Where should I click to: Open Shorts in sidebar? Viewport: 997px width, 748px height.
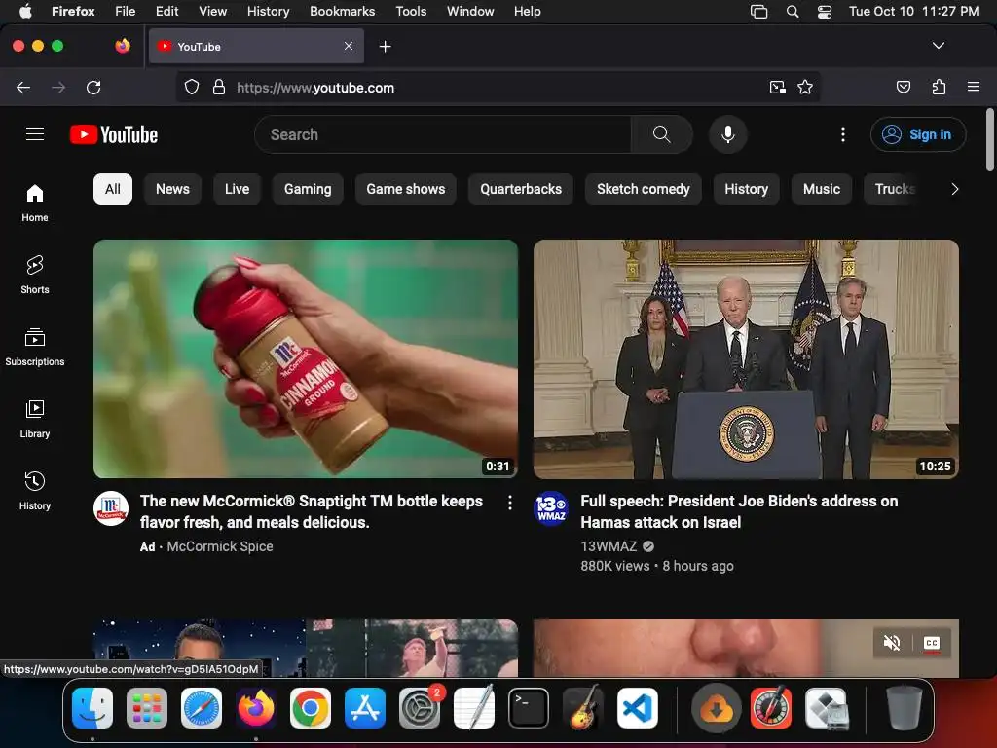pyautogui.click(x=35, y=275)
